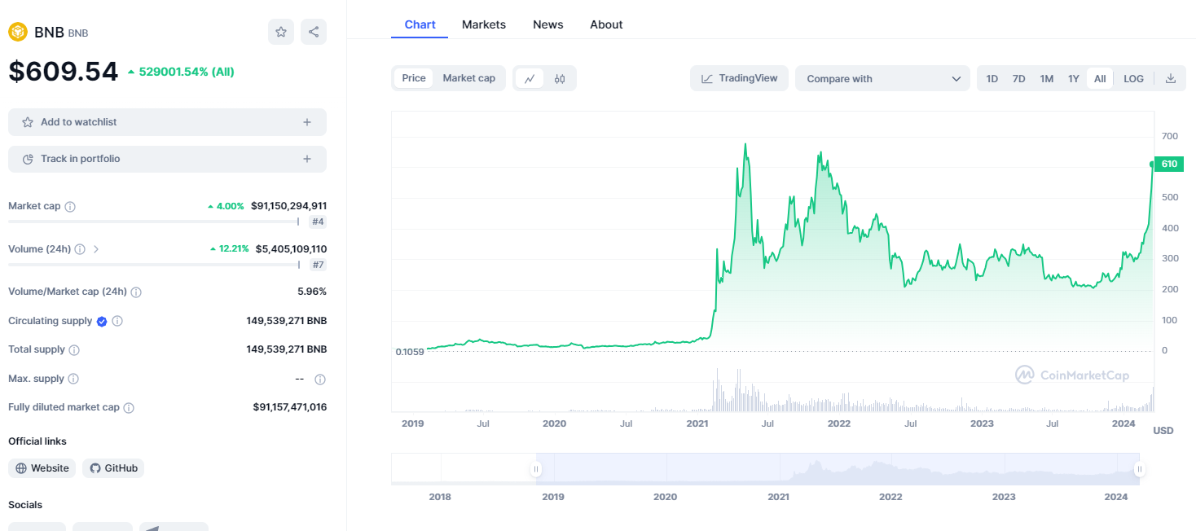This screenshot has width=1196, height=531.
Task: Click the right handle of the timeline range selector
Action: [x=1139, y=469]
